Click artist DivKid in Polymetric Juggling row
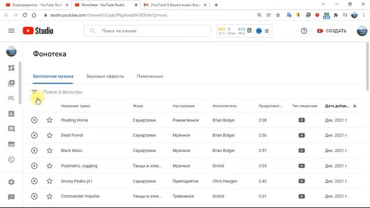The height and width of the screenshot is (208, 370). click(x=218, y=166)
